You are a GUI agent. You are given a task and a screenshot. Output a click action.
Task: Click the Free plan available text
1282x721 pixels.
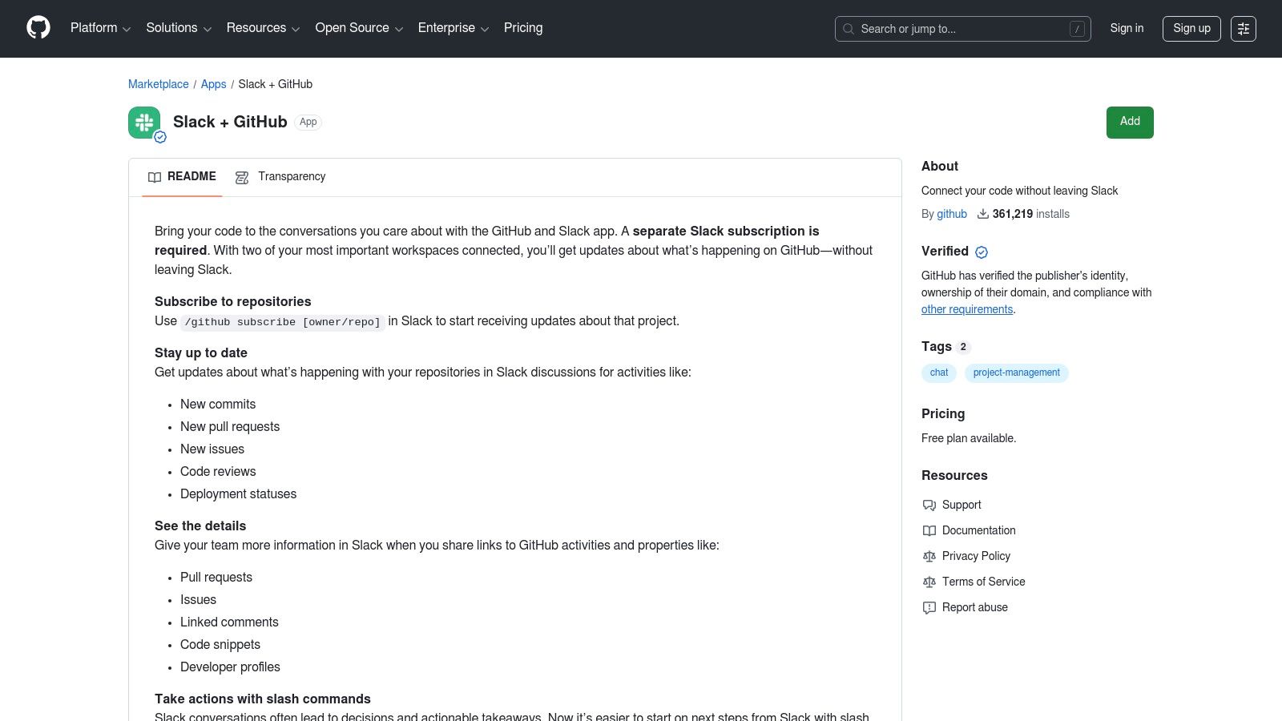pyautogui.click(x=969, y=438)
